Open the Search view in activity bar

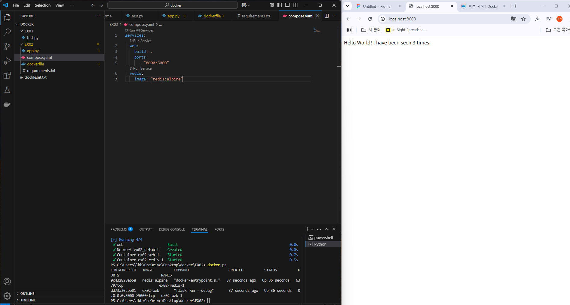coord(7,32)
